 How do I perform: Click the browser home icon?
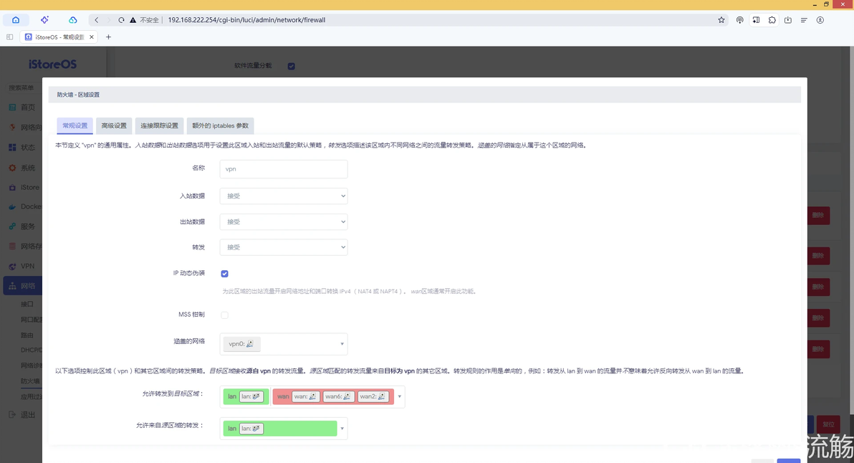(16, 19)
